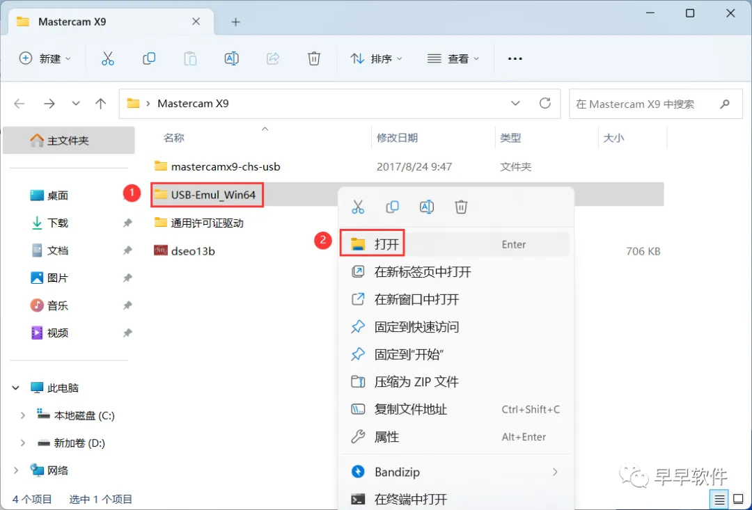752x510 pixels.
Task: Select the Mastercam X9 tab
Action: click(x=109, y=22)
